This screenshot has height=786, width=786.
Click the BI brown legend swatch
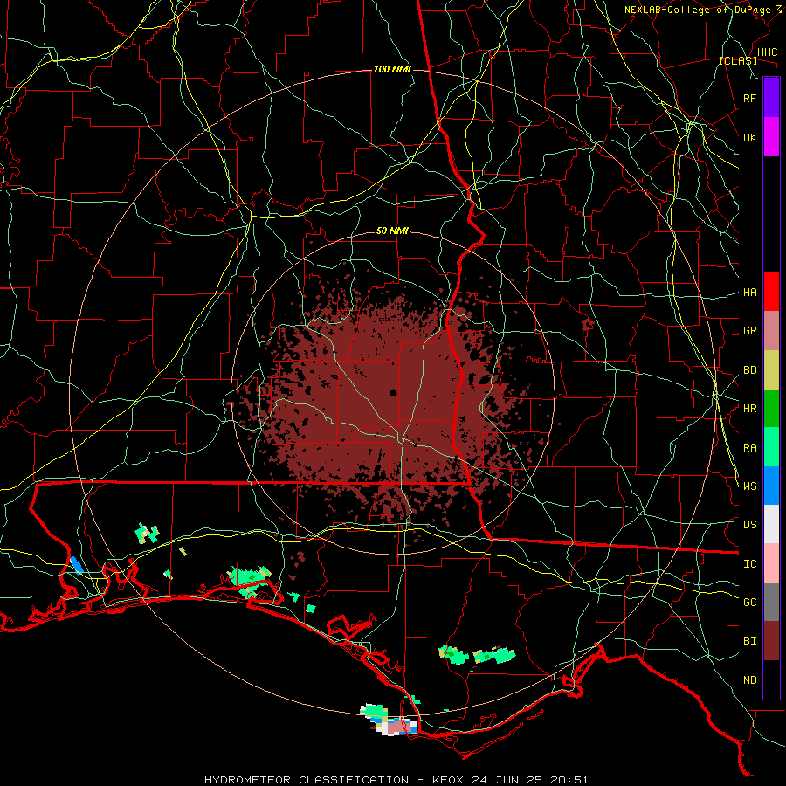point(771,641)
